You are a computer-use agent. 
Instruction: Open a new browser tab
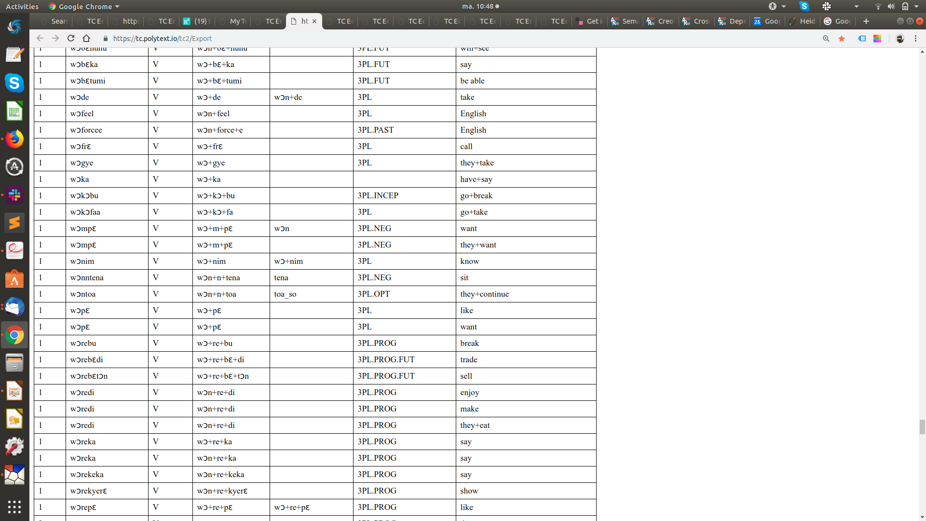click(x=866, y=21)
